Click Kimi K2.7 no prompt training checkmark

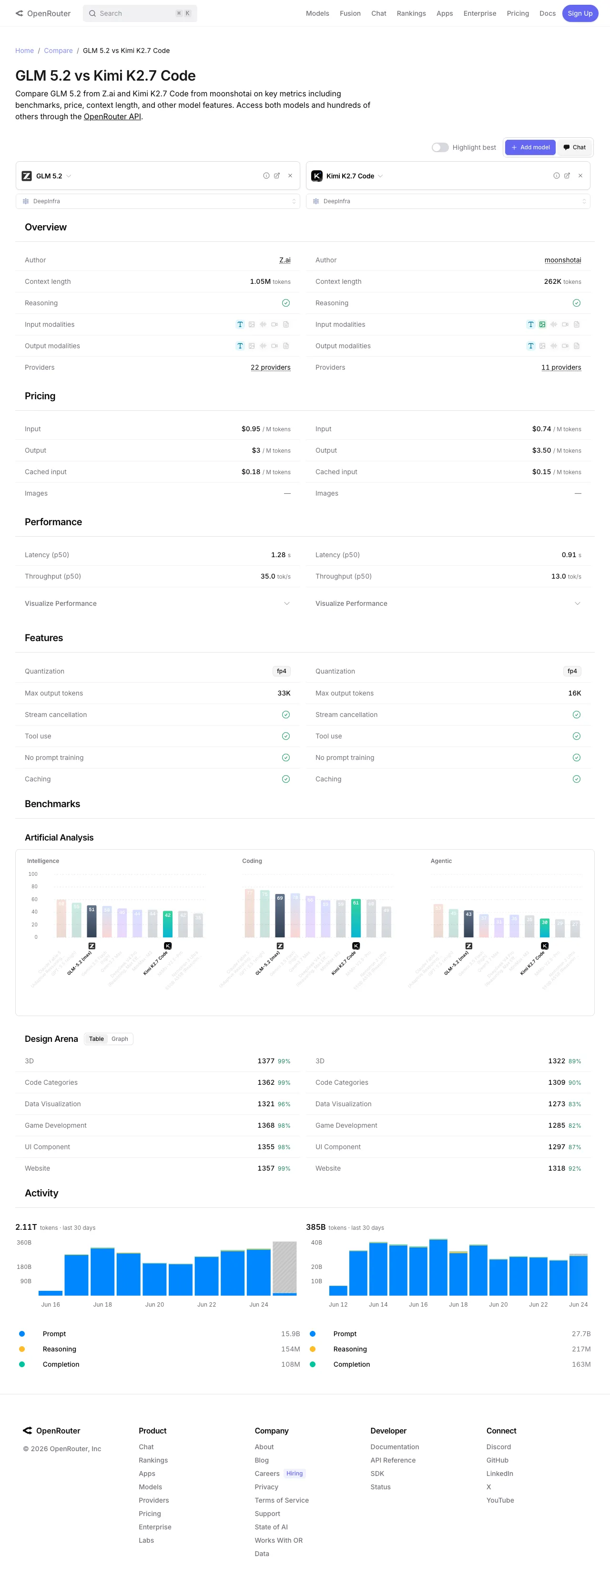pos(577,758)
